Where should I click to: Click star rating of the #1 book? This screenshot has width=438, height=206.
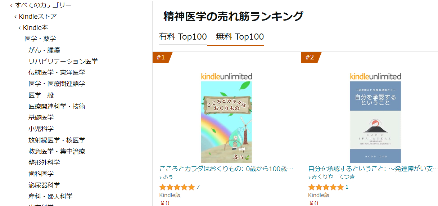coord(177,187)
